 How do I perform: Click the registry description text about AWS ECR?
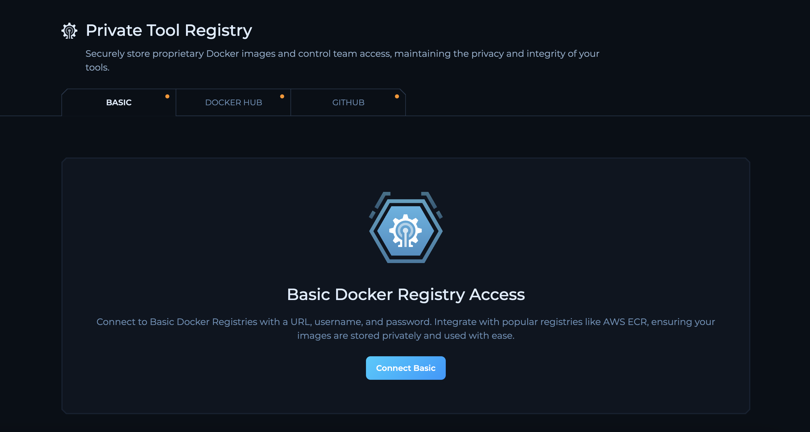[406, 328]
